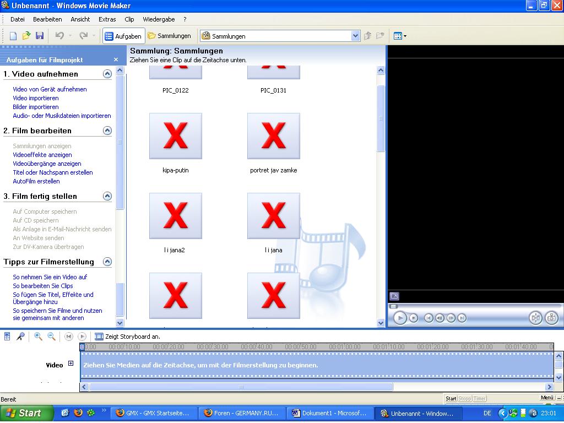
Task: Click the 'AutoFilm erstellen' link
Action: pos(36,181)
